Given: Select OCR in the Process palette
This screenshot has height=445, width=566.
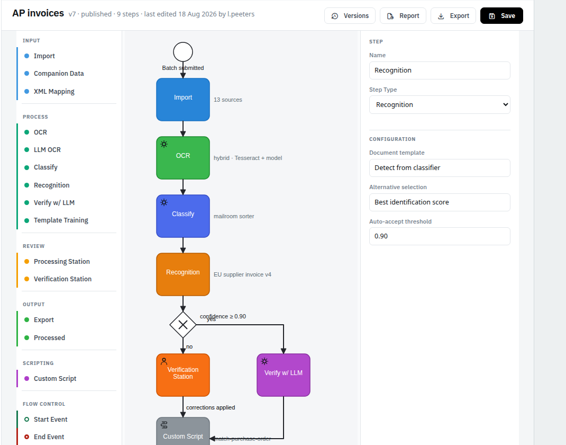Looking at the screenshot, I should (67, 132).
